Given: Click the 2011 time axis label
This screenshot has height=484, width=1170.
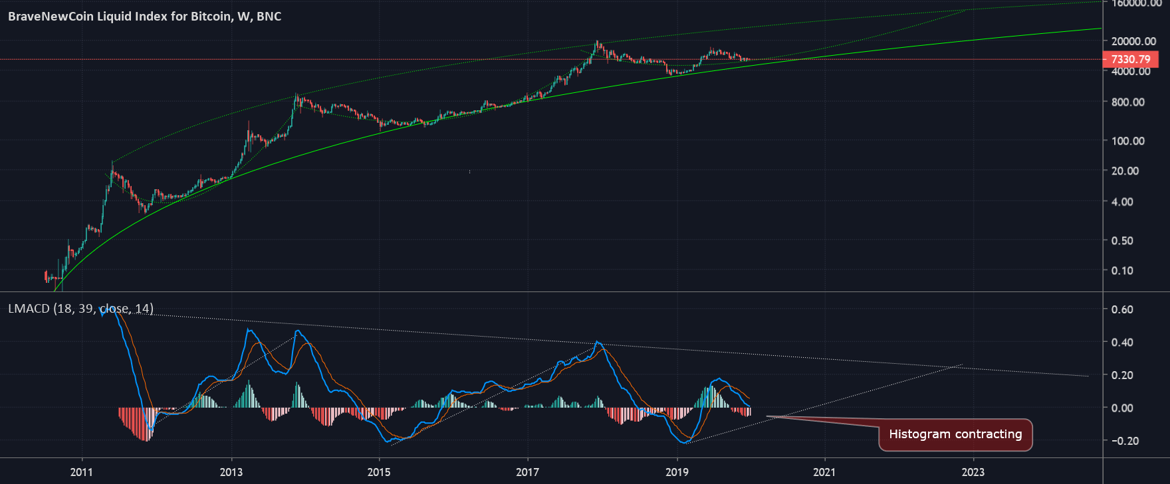Looking at the screenshot, I should click(82, 472).
